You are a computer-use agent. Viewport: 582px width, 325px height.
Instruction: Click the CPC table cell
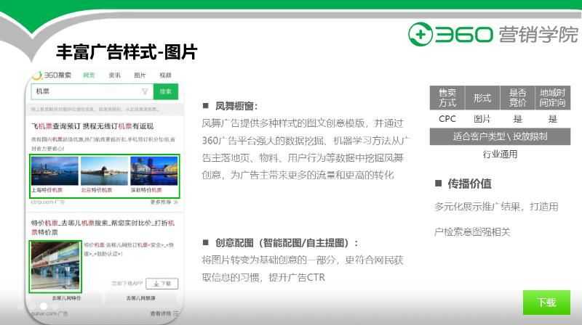point(447,119)
